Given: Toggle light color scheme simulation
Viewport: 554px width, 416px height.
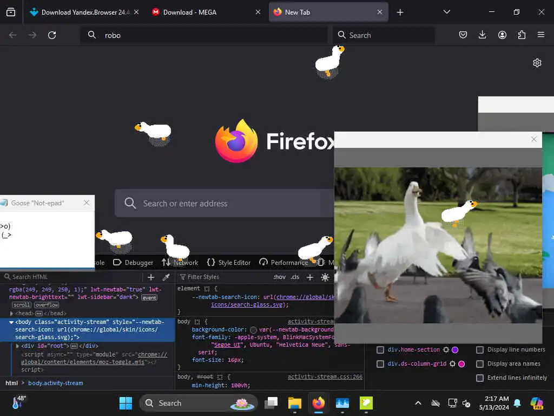Looking at the screenshot, I should click(325, 277).
